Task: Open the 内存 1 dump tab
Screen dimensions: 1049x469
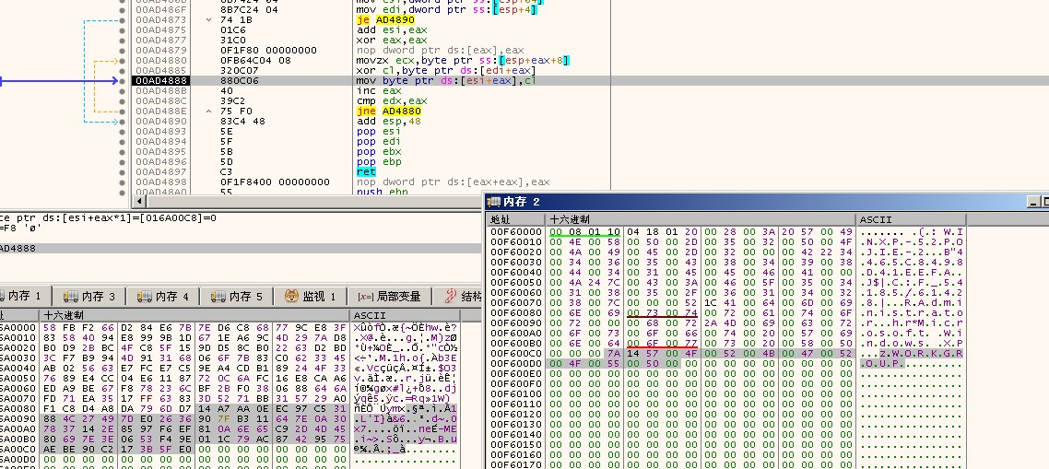Action: [x=24, y=296]
